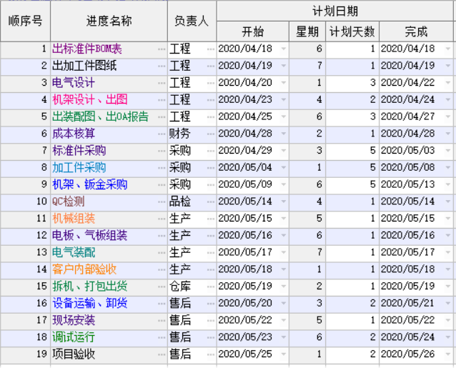Screen dimensions: 456x368
Task: Click weekday cell for 出加工件图纸 row
Action: (x=307, y=66)
